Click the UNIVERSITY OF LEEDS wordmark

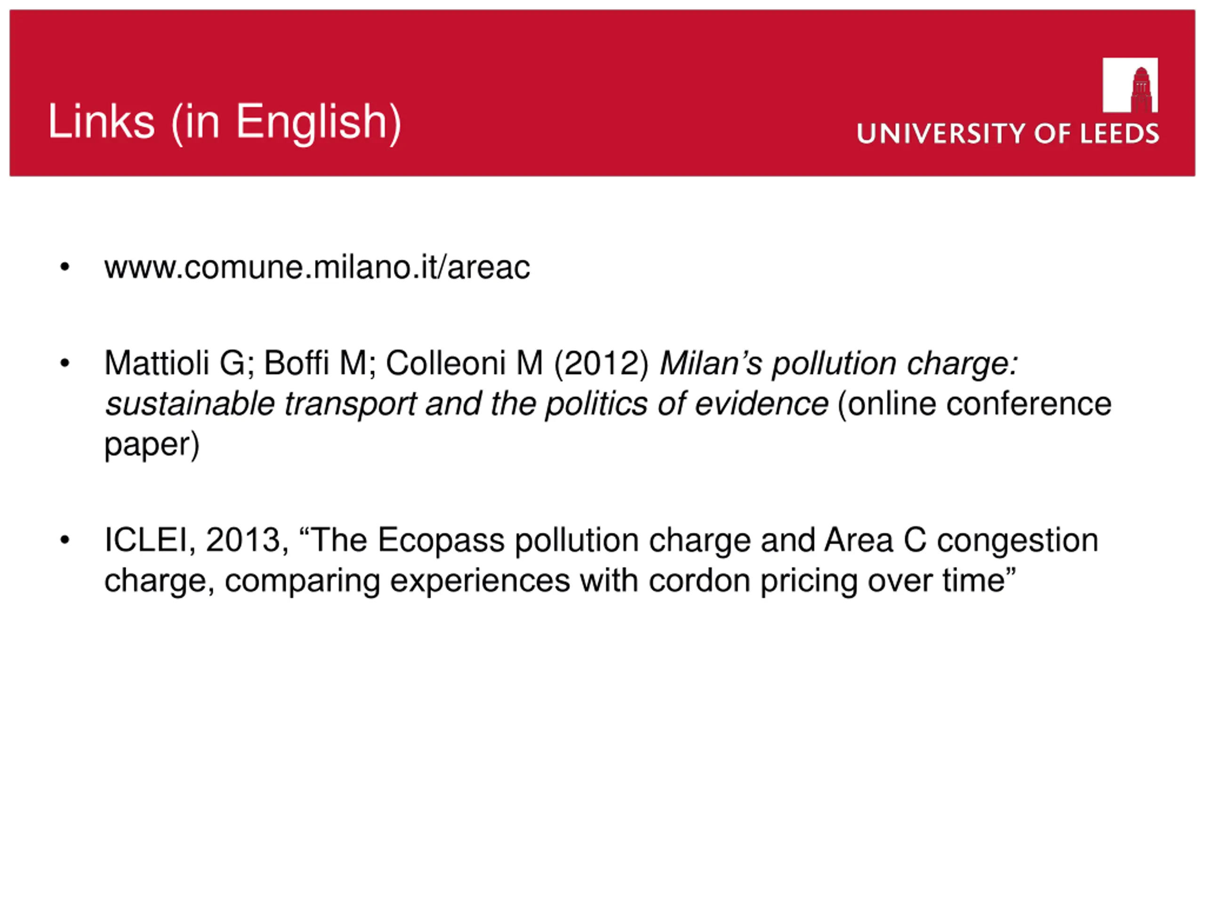coord(1008,134)
